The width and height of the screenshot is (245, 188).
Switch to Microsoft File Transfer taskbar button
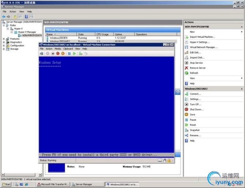pos(53,184)
